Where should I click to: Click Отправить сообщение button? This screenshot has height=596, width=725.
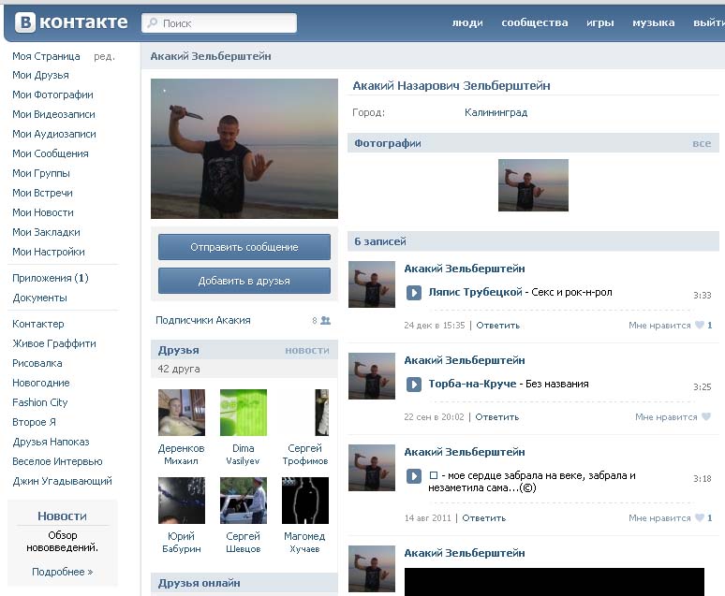tap(244, 247)
